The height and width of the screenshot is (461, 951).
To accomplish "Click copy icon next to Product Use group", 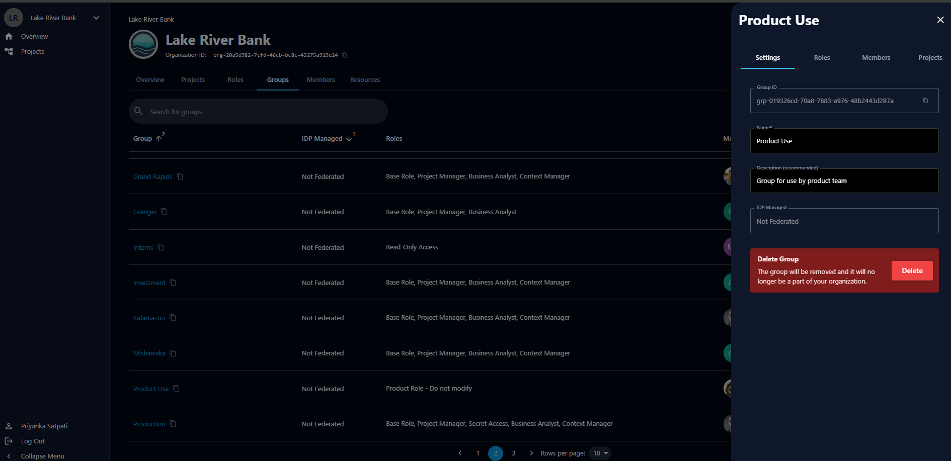I will point(176,389).
